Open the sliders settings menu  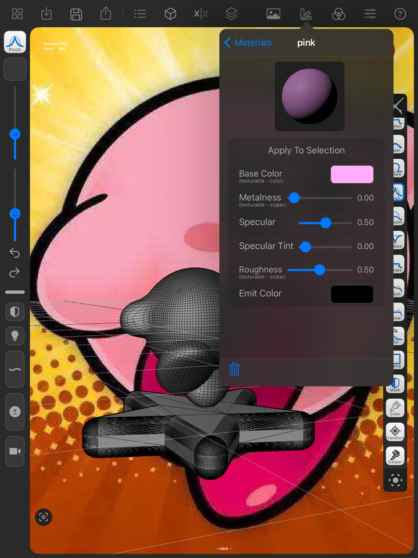coord(370,14)
